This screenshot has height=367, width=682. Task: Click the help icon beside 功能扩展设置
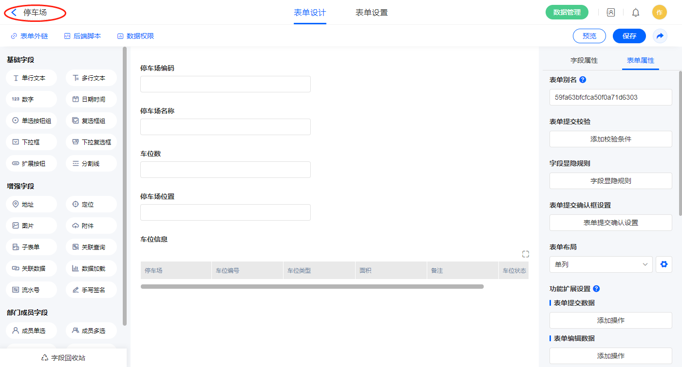tap(596, 289)
